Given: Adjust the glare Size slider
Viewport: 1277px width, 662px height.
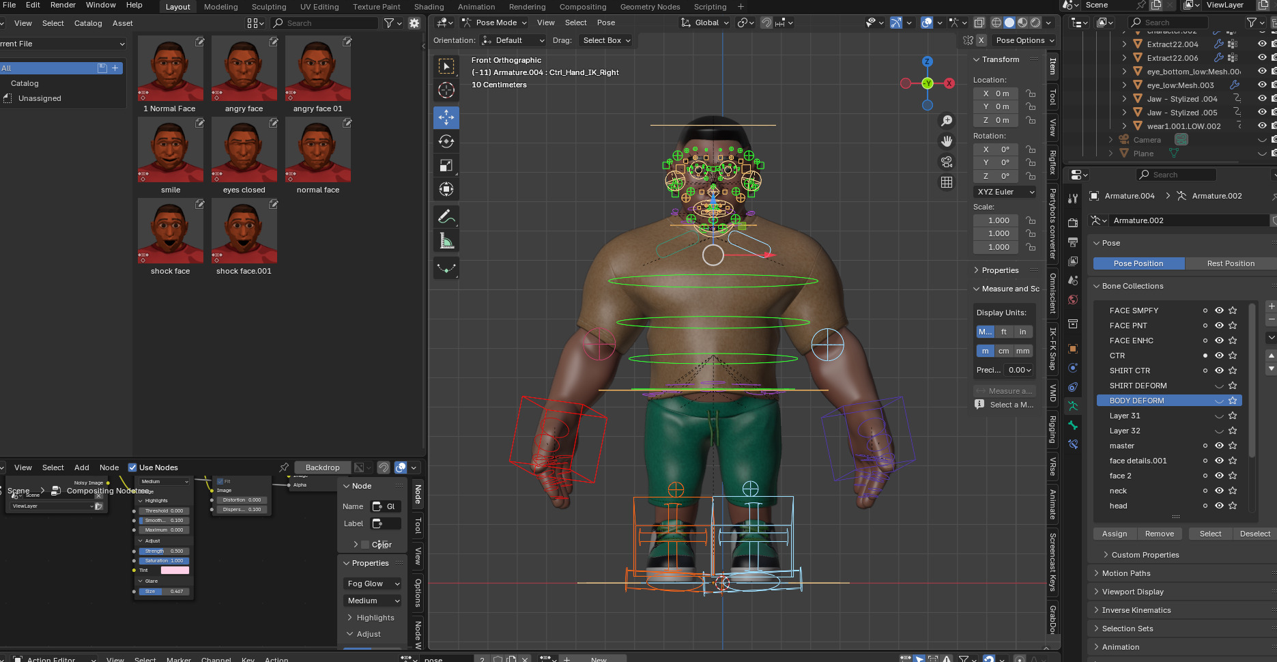Looking at the screenshot, I should click(164, 592).
